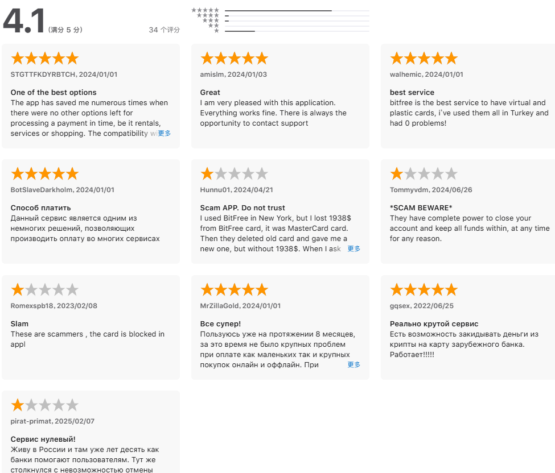The width and height of the screenshot is (555, 473).
Task: Open the 'best service' review title
Action: coord(412,93)
